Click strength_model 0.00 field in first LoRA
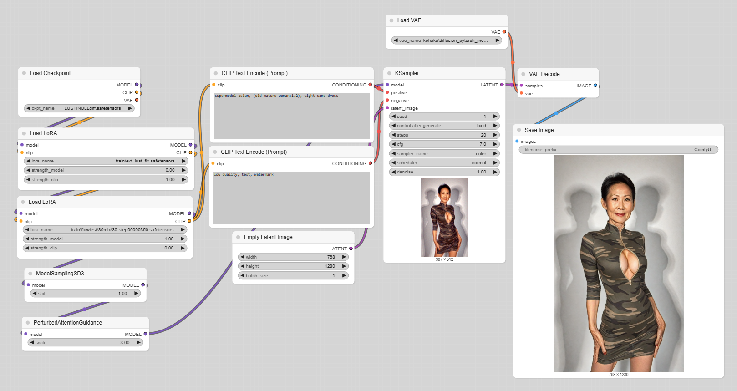This screenshot has width=737, height=391. 106,170
